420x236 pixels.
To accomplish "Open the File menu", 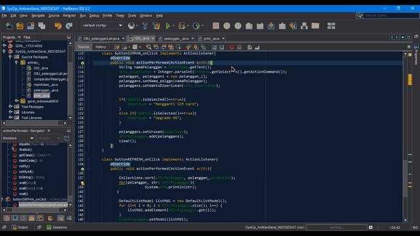I will point(4,16).
